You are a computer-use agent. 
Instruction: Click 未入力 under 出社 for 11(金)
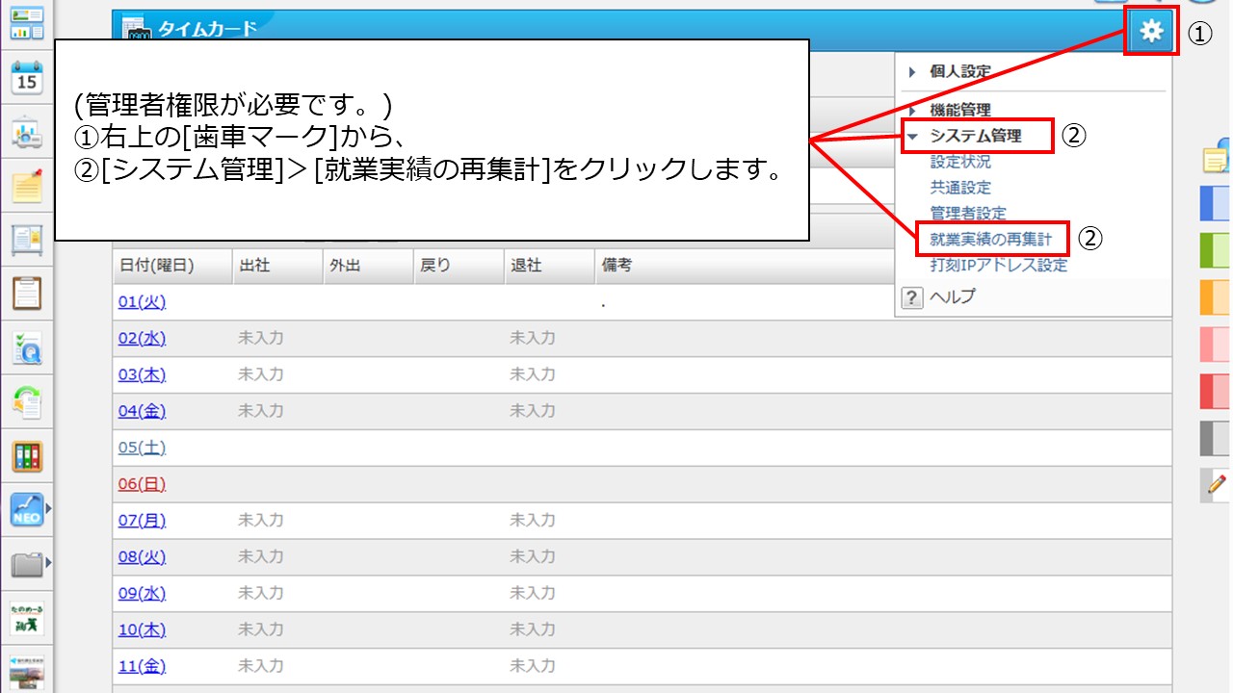[x=260, y=666]
